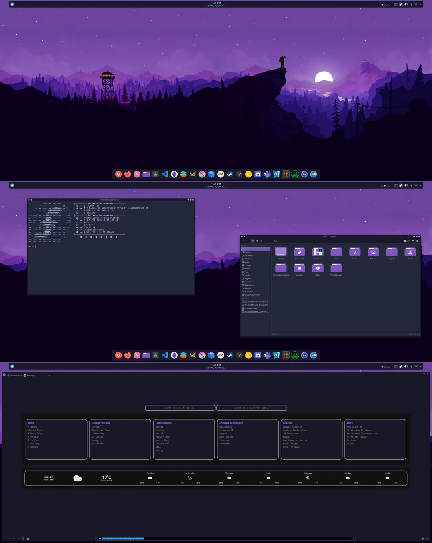This screenshot has height=543, width=432.
Task: Open GIMP from the dock
Action: 192,174
